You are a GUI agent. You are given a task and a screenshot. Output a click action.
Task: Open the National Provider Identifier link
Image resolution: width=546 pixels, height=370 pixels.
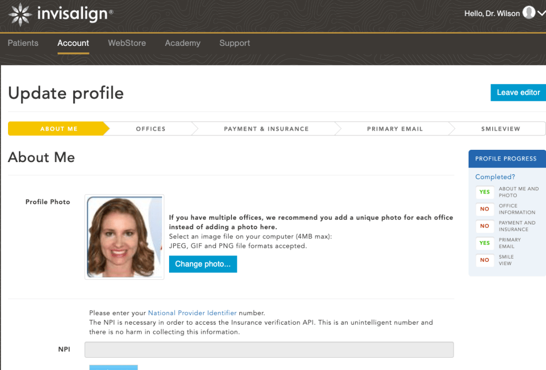(x=192, y=313)
